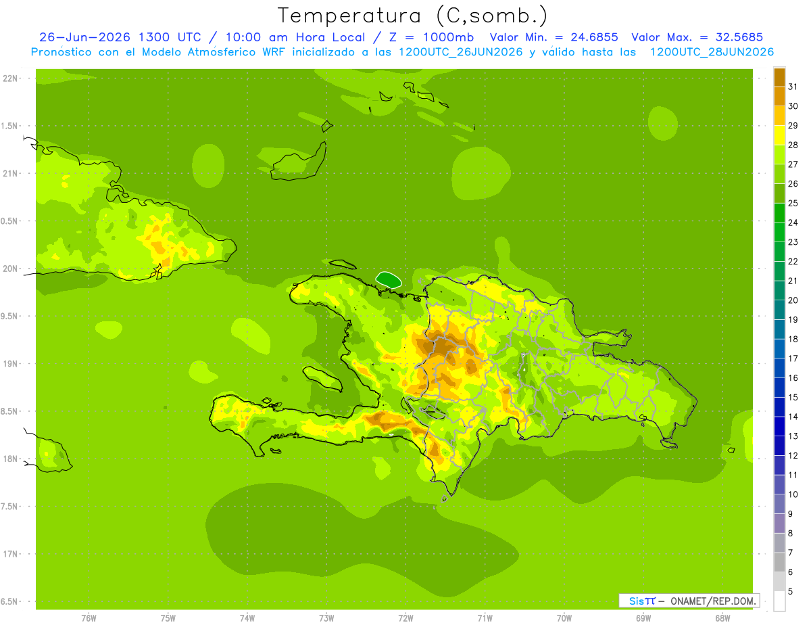This screenshot has height=627, width=811.
Task: Click the '74W' longitude axis label
Action: pyautogui.click(x=247, y=618)
